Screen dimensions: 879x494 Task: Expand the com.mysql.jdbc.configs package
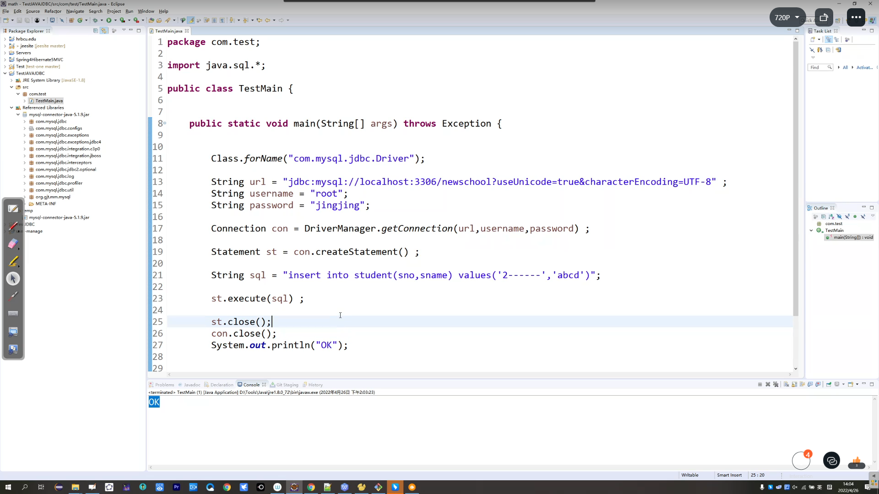click(x=25, y=128)
